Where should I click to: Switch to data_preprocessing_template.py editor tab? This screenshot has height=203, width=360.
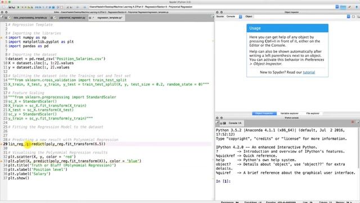click(30, 17)
